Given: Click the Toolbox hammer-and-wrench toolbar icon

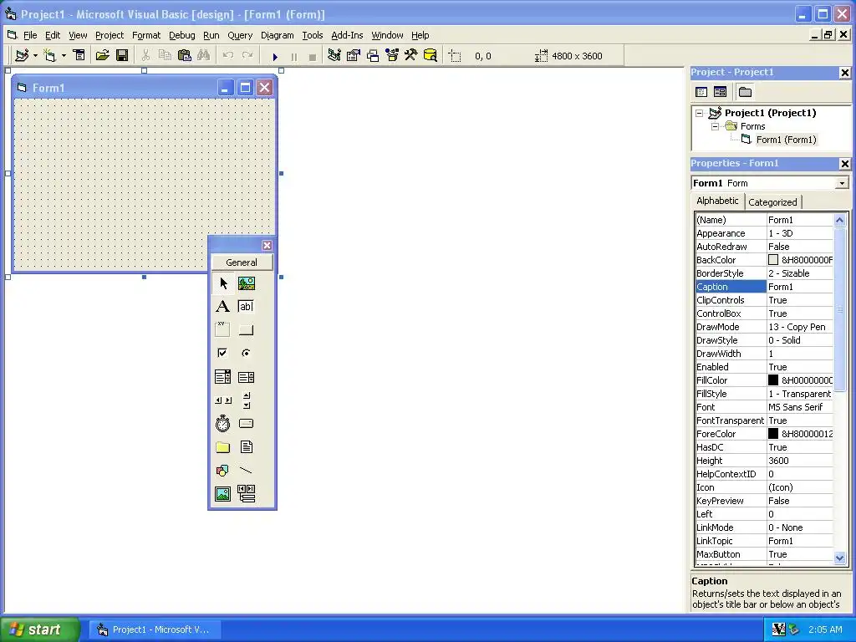Looking at the screenshot, I should pos(410,55).
